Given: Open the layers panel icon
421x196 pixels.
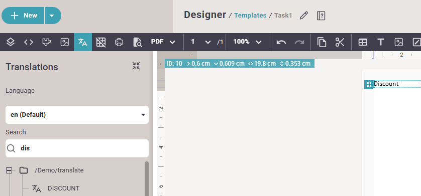Looking at the screenshot, I should (x=11, y=42).
